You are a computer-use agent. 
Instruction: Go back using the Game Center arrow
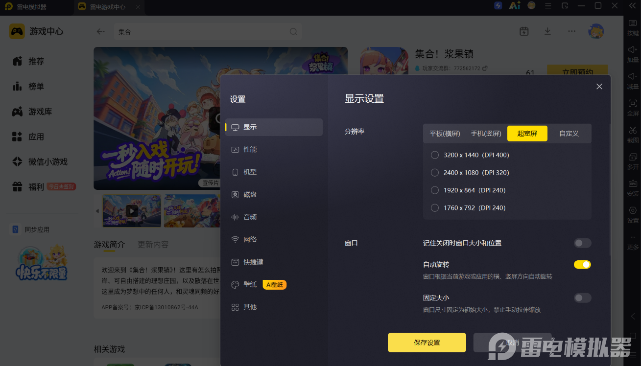101,31
